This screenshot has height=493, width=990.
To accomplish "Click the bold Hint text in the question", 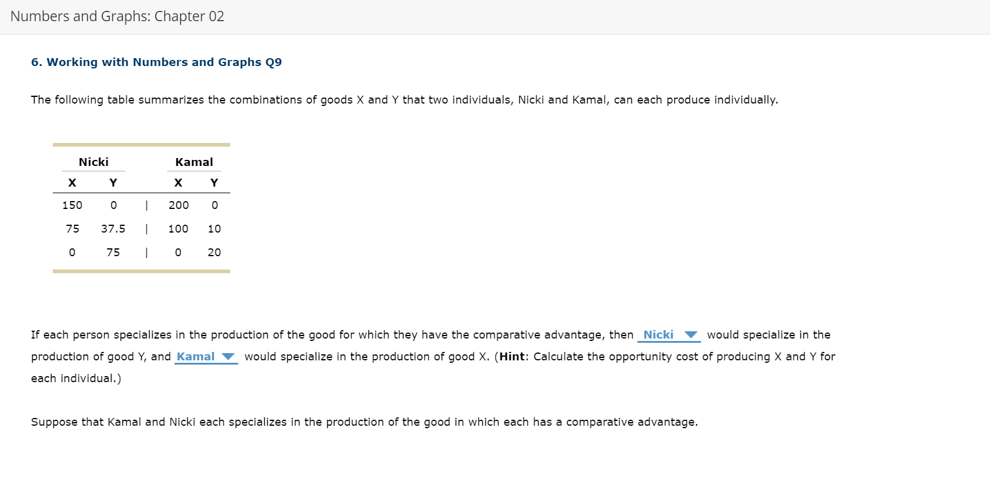I will point(512,357).
